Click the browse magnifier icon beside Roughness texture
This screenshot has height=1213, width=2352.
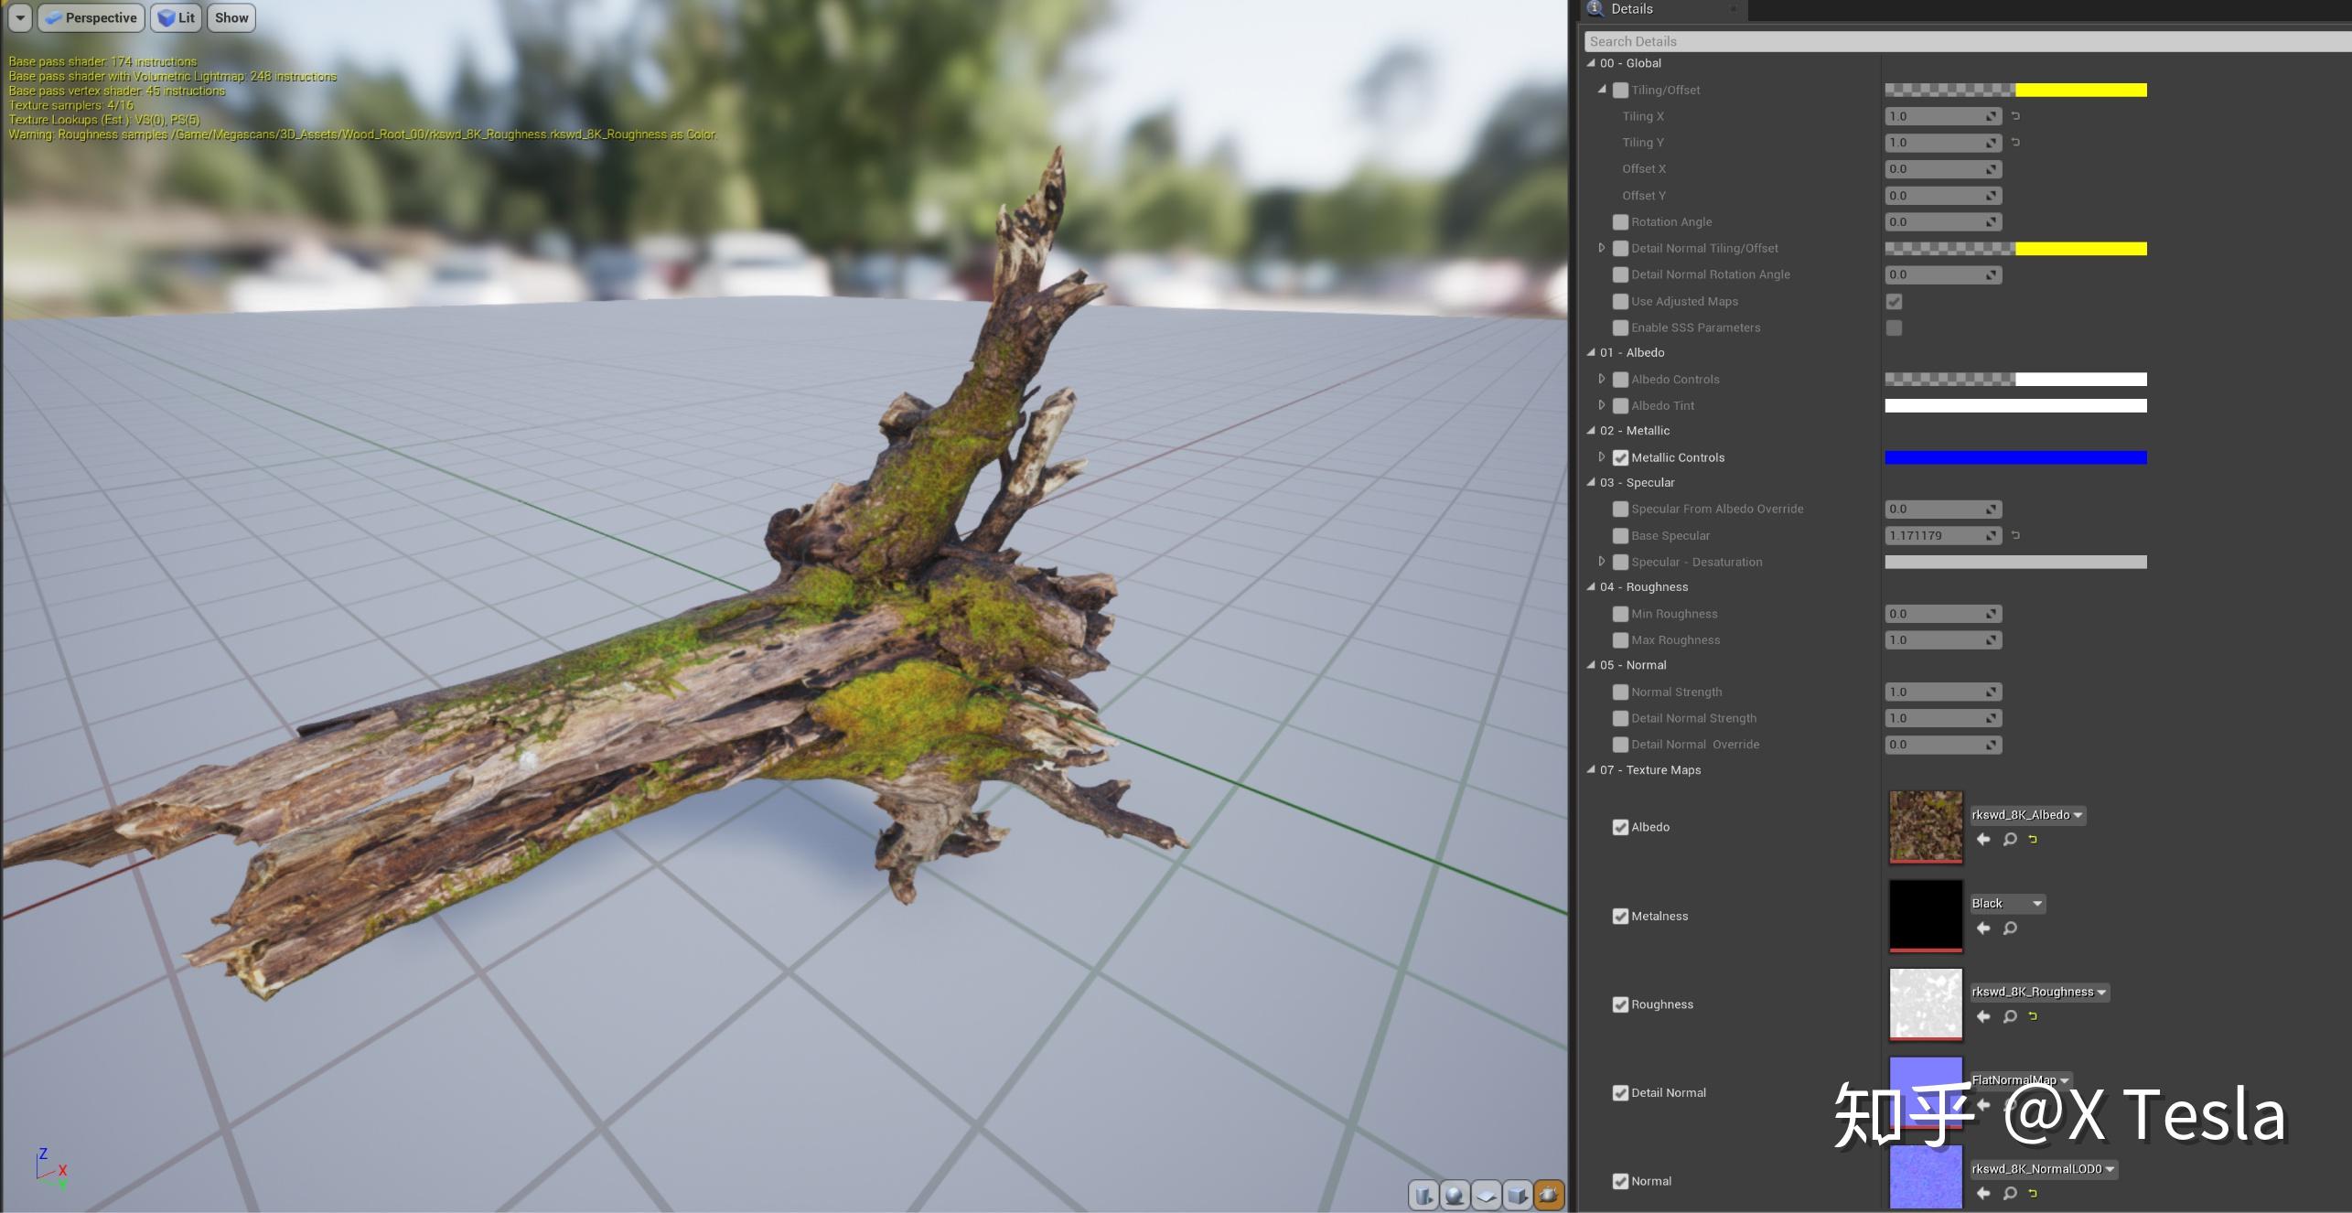(x=2009, y=1016)
